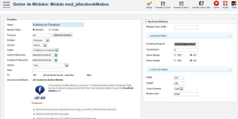Click the Aplicar checkmark icon
The width and height of the screenshot is (238, 119).
tap(149, 3)
